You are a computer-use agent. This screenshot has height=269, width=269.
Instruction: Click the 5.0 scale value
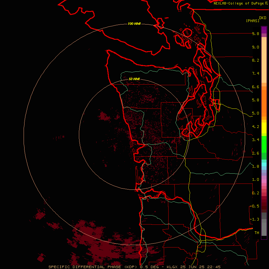[256, 113]
